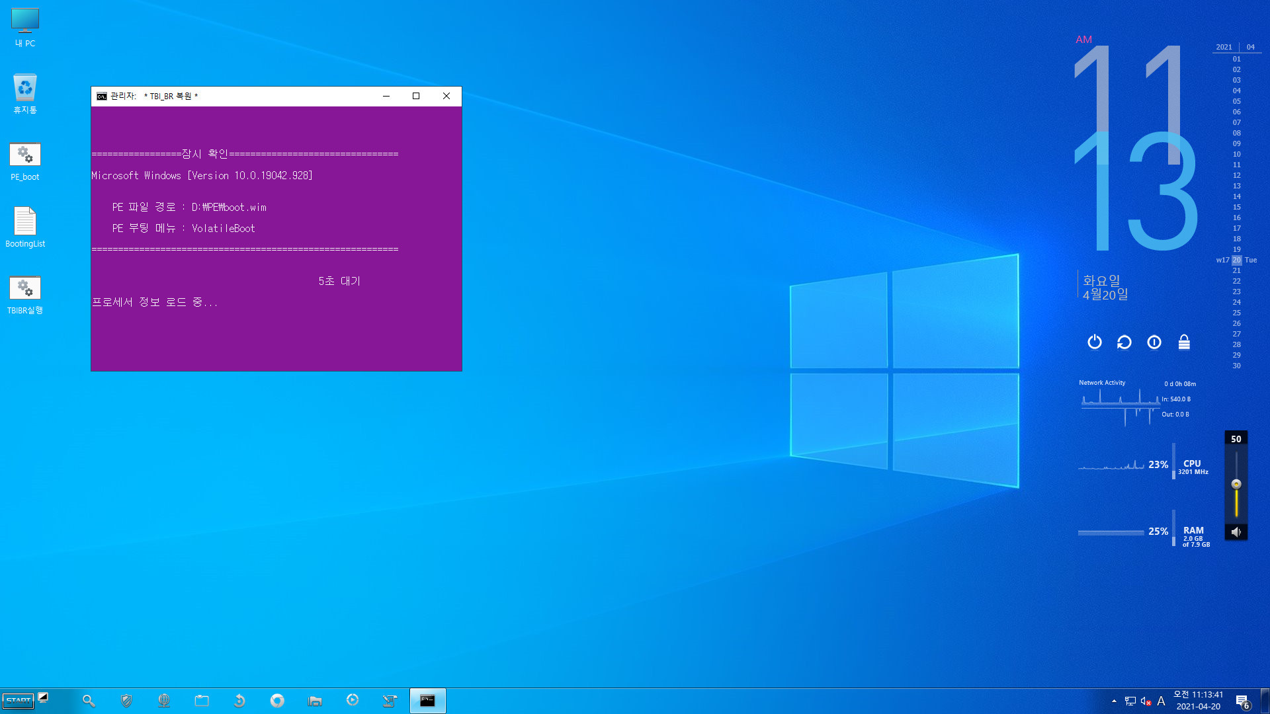
Task: Click the restart circular arrow widget icon
Action: tap(1124, 342)
